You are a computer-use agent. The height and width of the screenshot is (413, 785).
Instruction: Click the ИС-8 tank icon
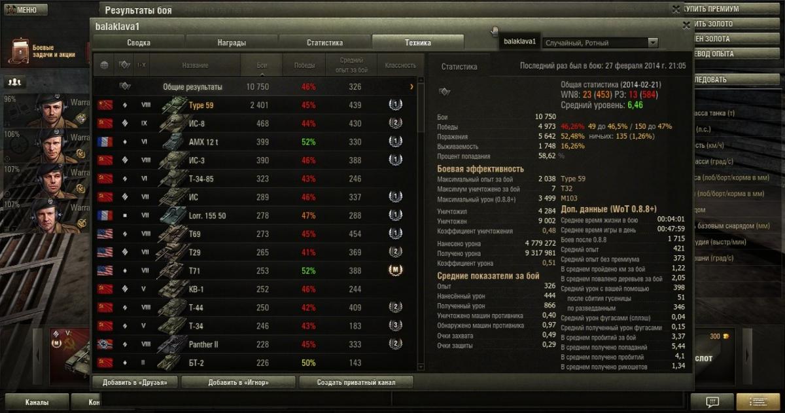(x=173, y=123)
